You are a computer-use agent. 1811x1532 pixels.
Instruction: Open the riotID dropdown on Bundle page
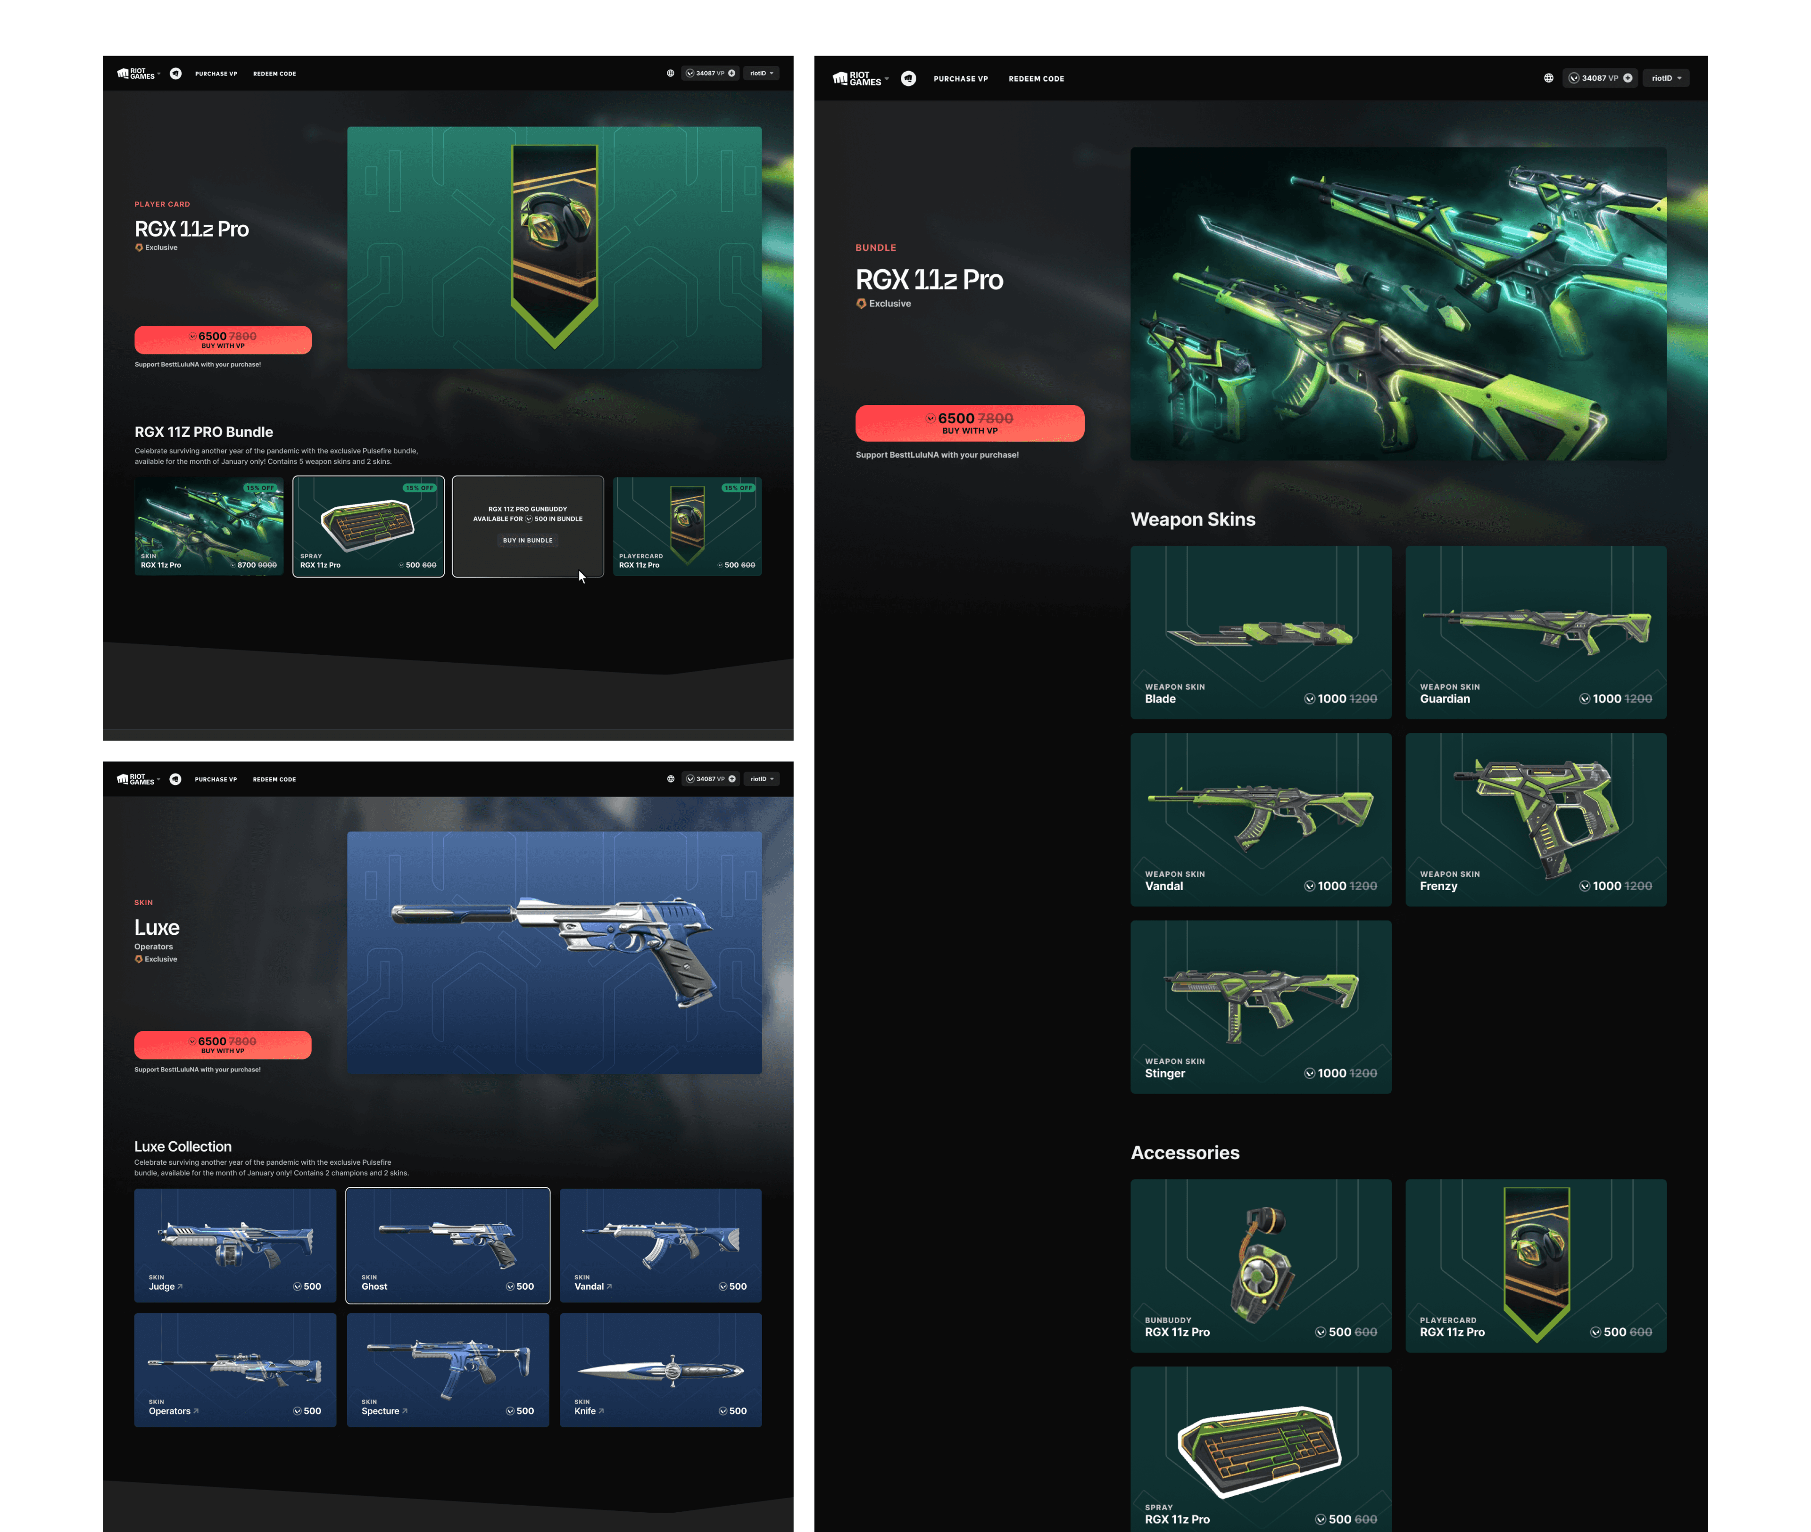tap(1665, 78)
